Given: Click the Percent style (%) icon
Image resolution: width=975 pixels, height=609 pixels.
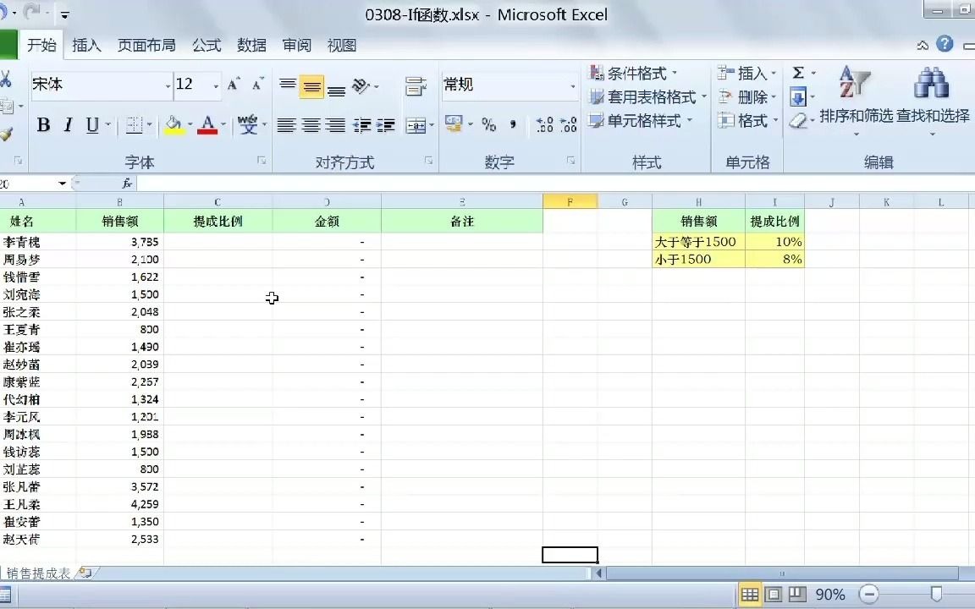Looking at the screenshot, I should (488, 124).
